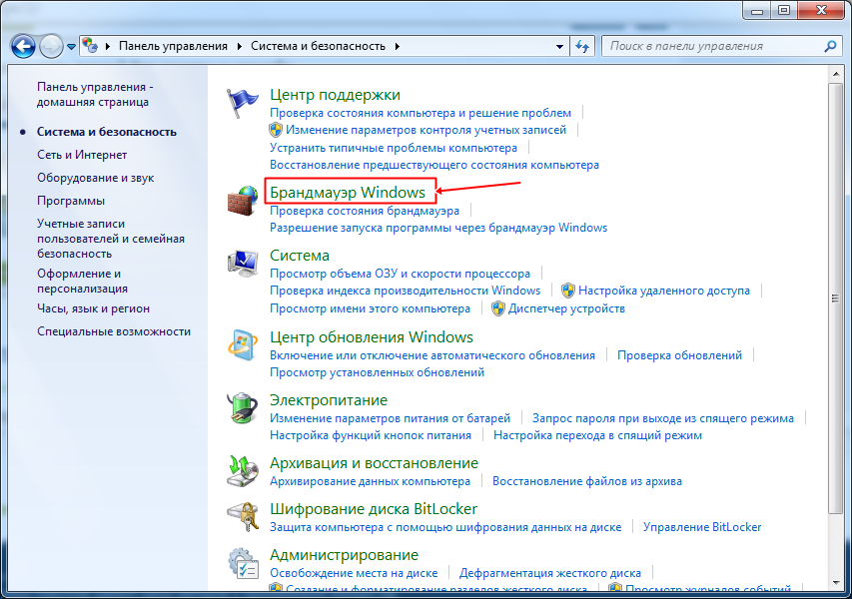Click Проверка индекса производительности Windows
Screen dimensions: 852x599
pos(406,291)
